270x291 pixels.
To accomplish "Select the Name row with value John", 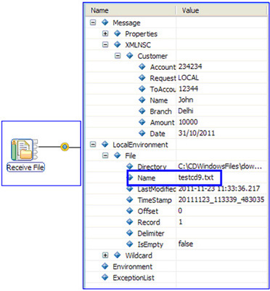I will coord(176,100).
